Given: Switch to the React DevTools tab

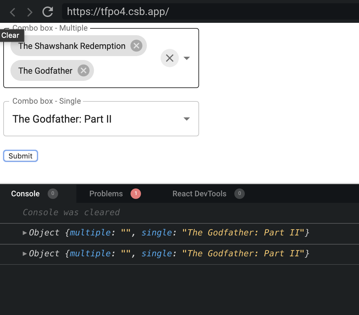Looking at the screenshot, I should pyautogui.click(x=199, y=193).
